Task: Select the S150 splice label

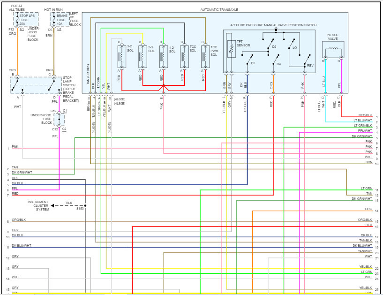Action: 80,209
